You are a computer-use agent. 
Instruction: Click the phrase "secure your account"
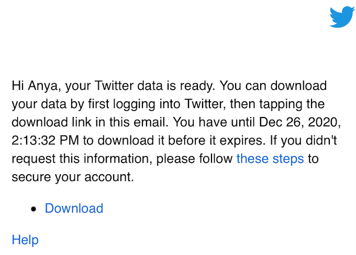tap(72, 177)
